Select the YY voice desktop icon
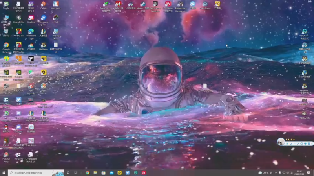The width and height of the screenshot is (314, 176). [x=217, y=5]
